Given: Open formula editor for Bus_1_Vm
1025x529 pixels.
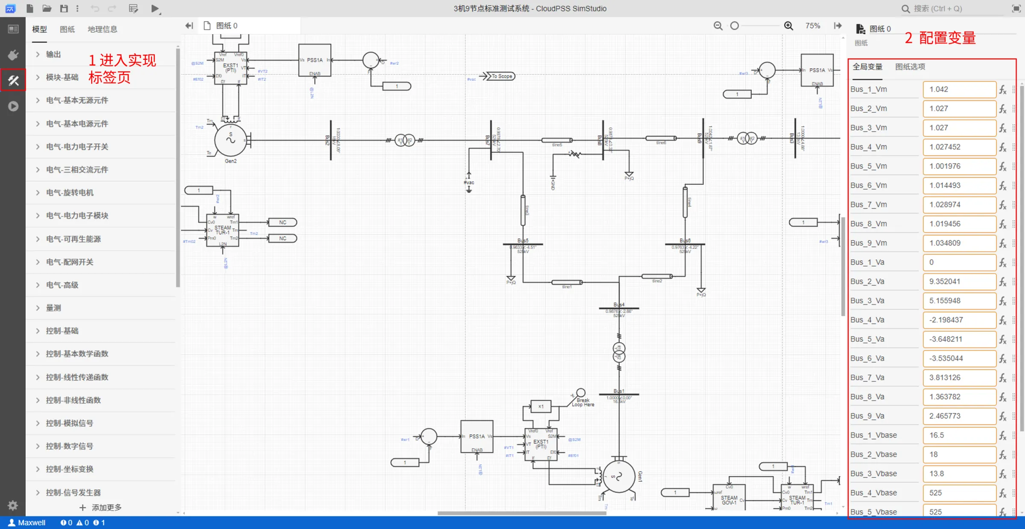Looking at the screenshot, I should (1003, 90).
